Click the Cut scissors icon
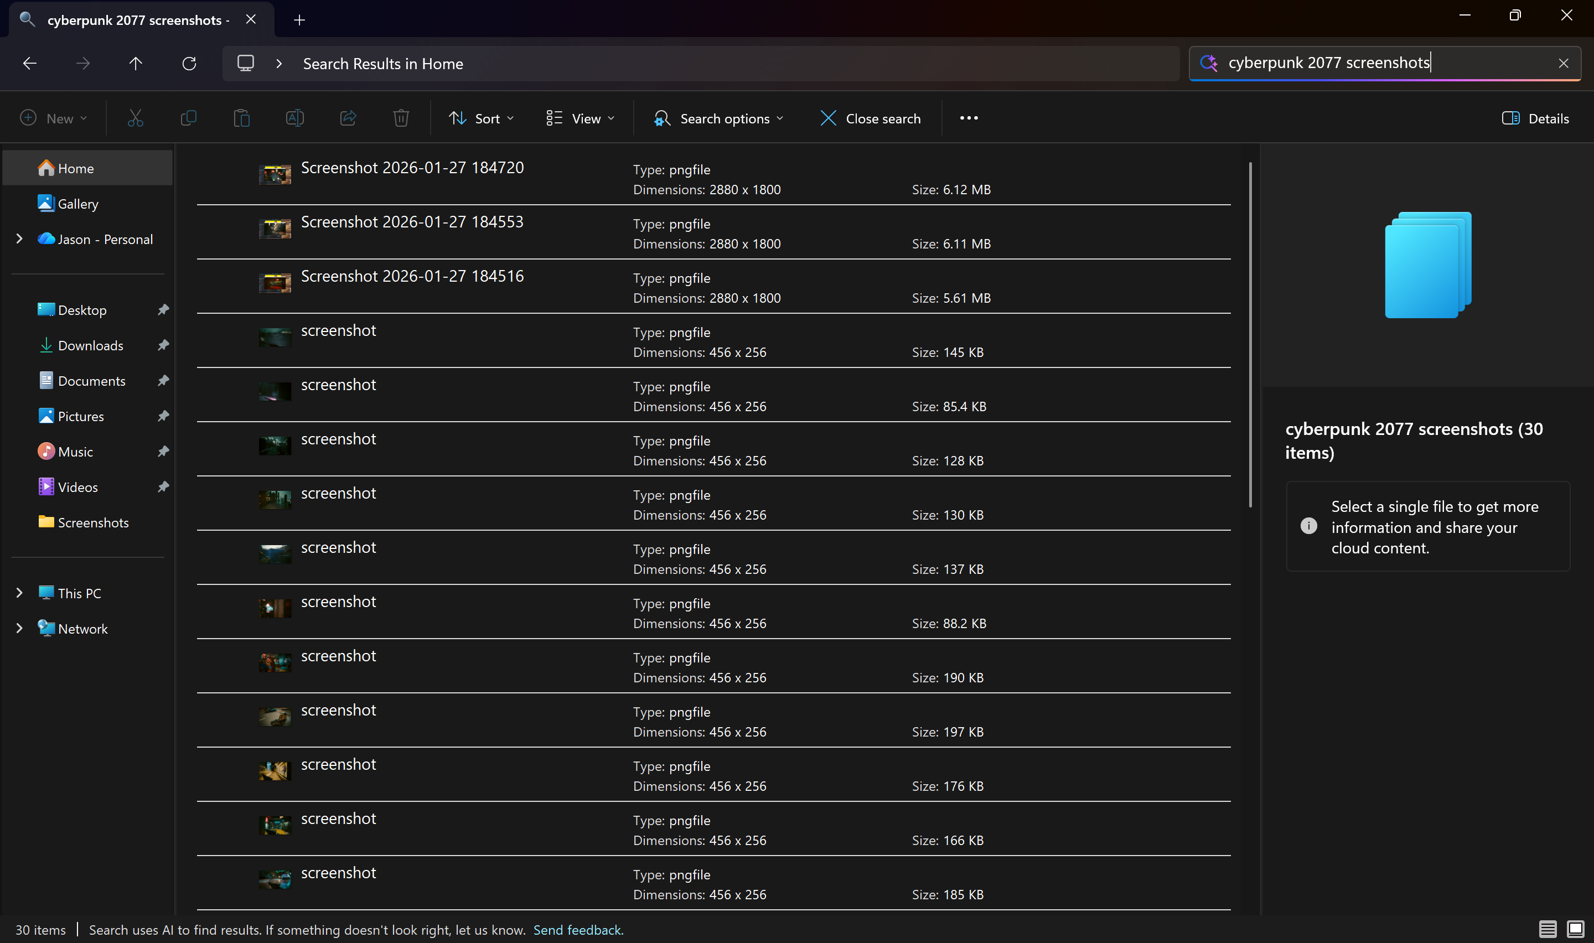 click(135, 118)
